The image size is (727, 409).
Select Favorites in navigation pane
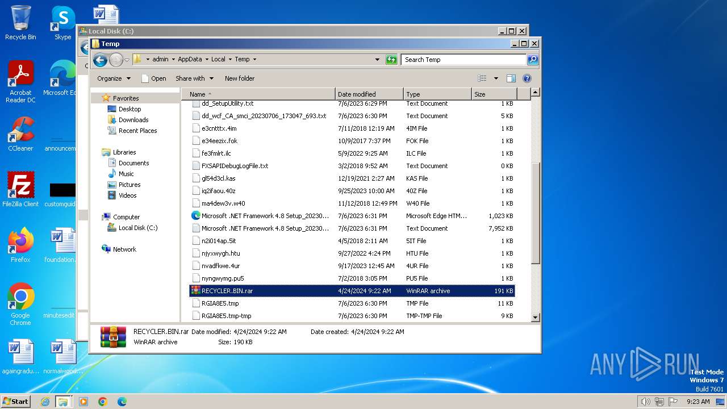click(126, 98)
